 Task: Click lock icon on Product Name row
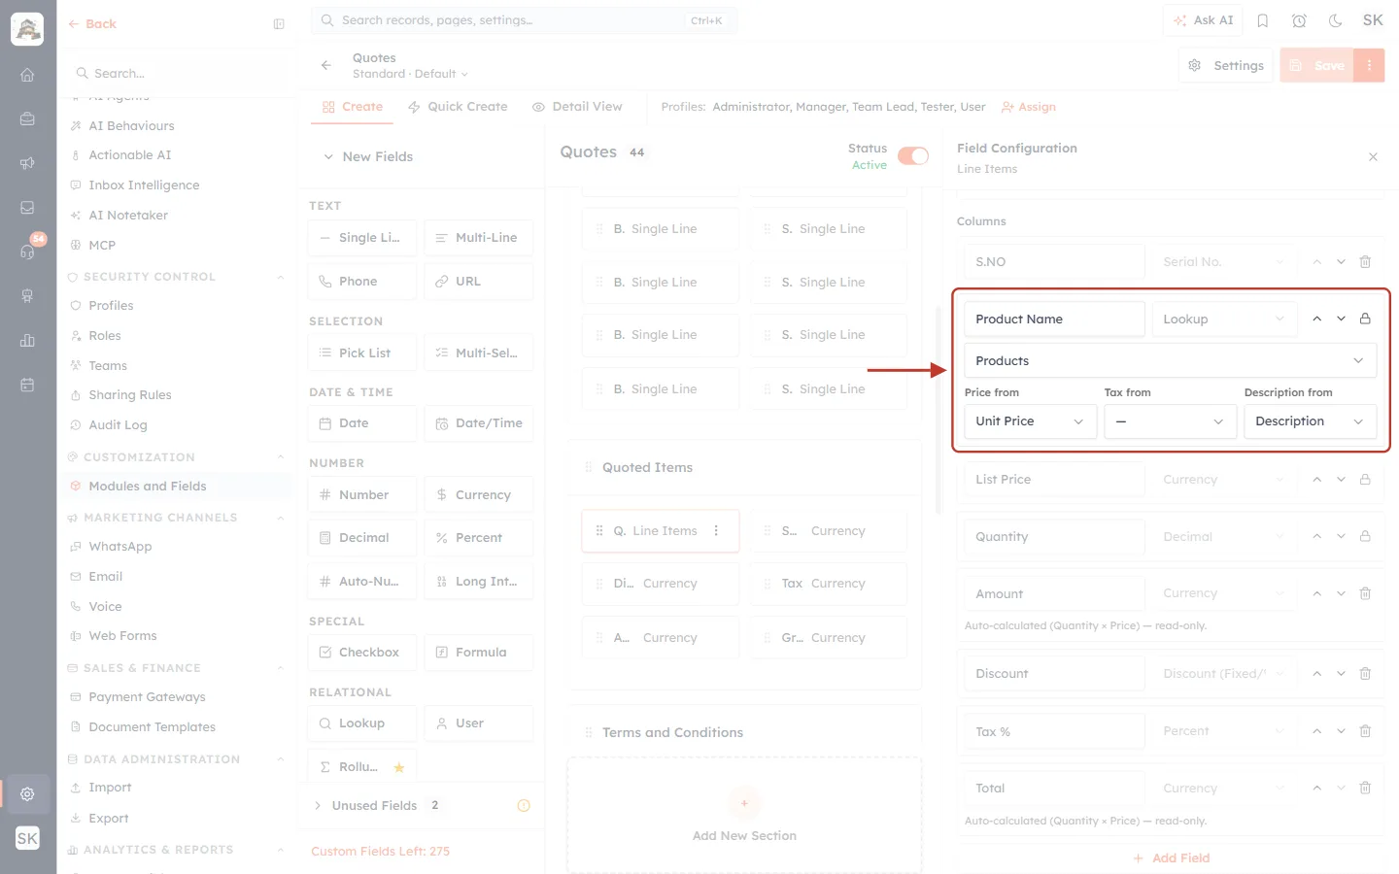tap(1365, 319)
